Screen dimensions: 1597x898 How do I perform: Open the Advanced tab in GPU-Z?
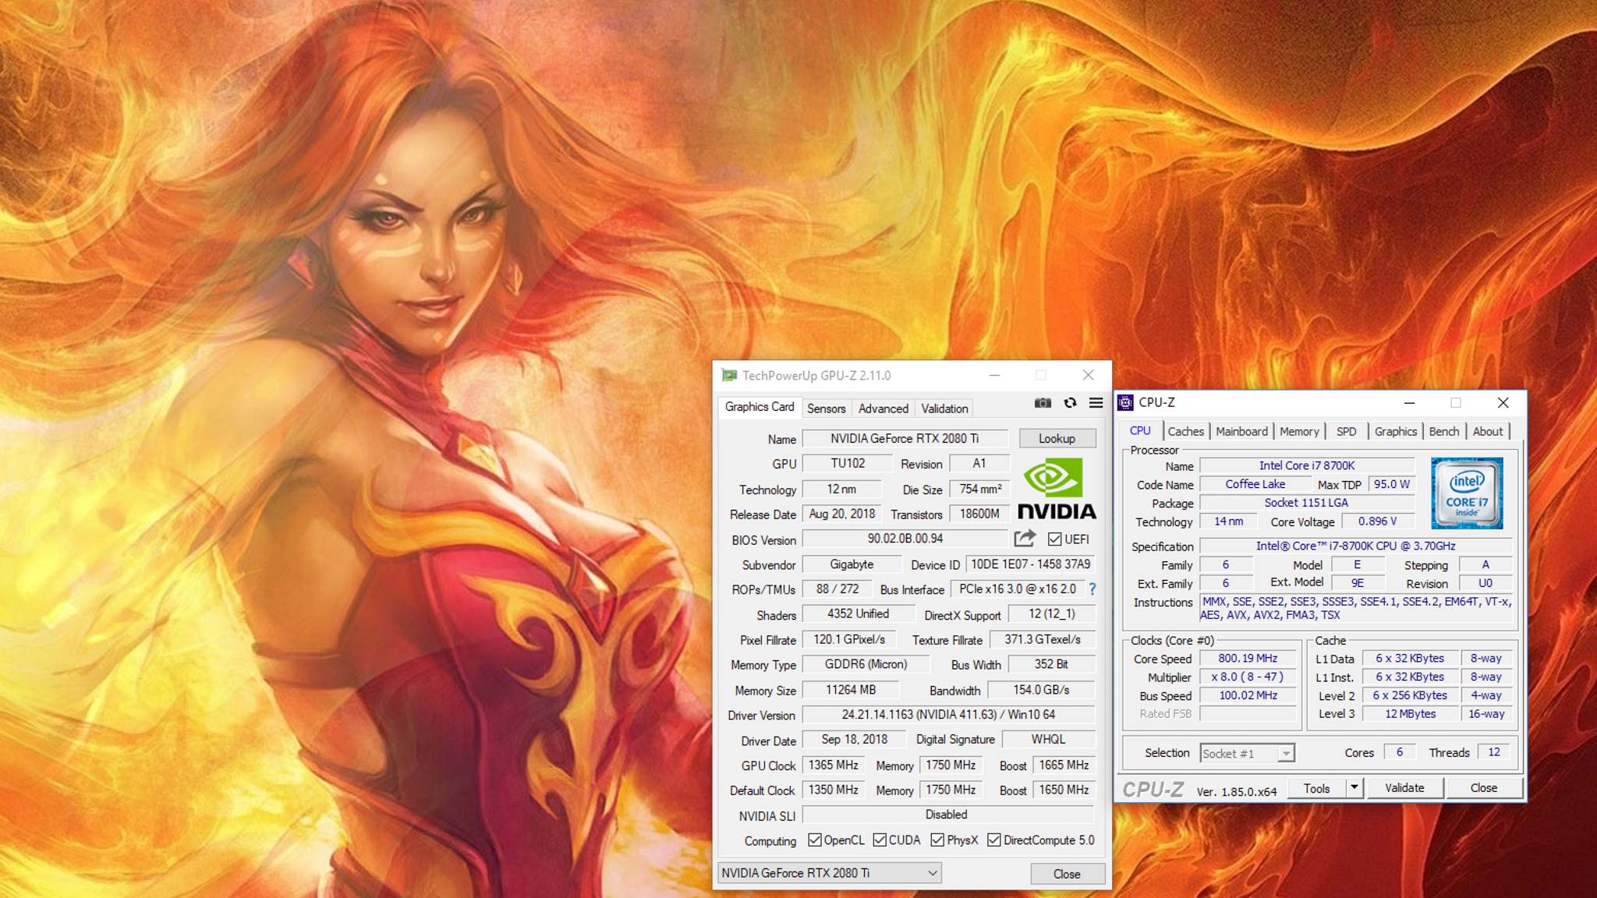click(x=883, y=408)
